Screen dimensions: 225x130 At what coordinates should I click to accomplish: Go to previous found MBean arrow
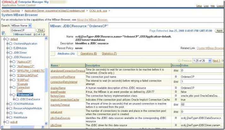(x=34, y=34)
